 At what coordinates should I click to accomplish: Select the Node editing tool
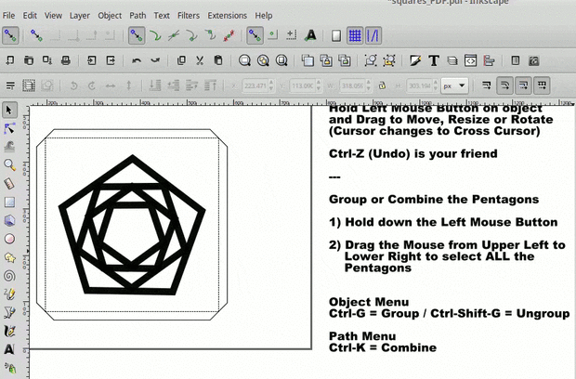(x=9, y=128)
